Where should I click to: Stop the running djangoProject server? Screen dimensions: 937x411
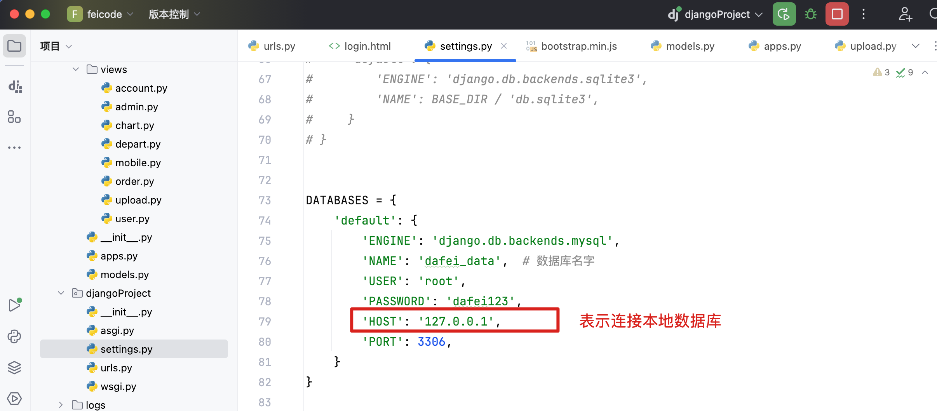pyautogui.click(x=836, y=14)
